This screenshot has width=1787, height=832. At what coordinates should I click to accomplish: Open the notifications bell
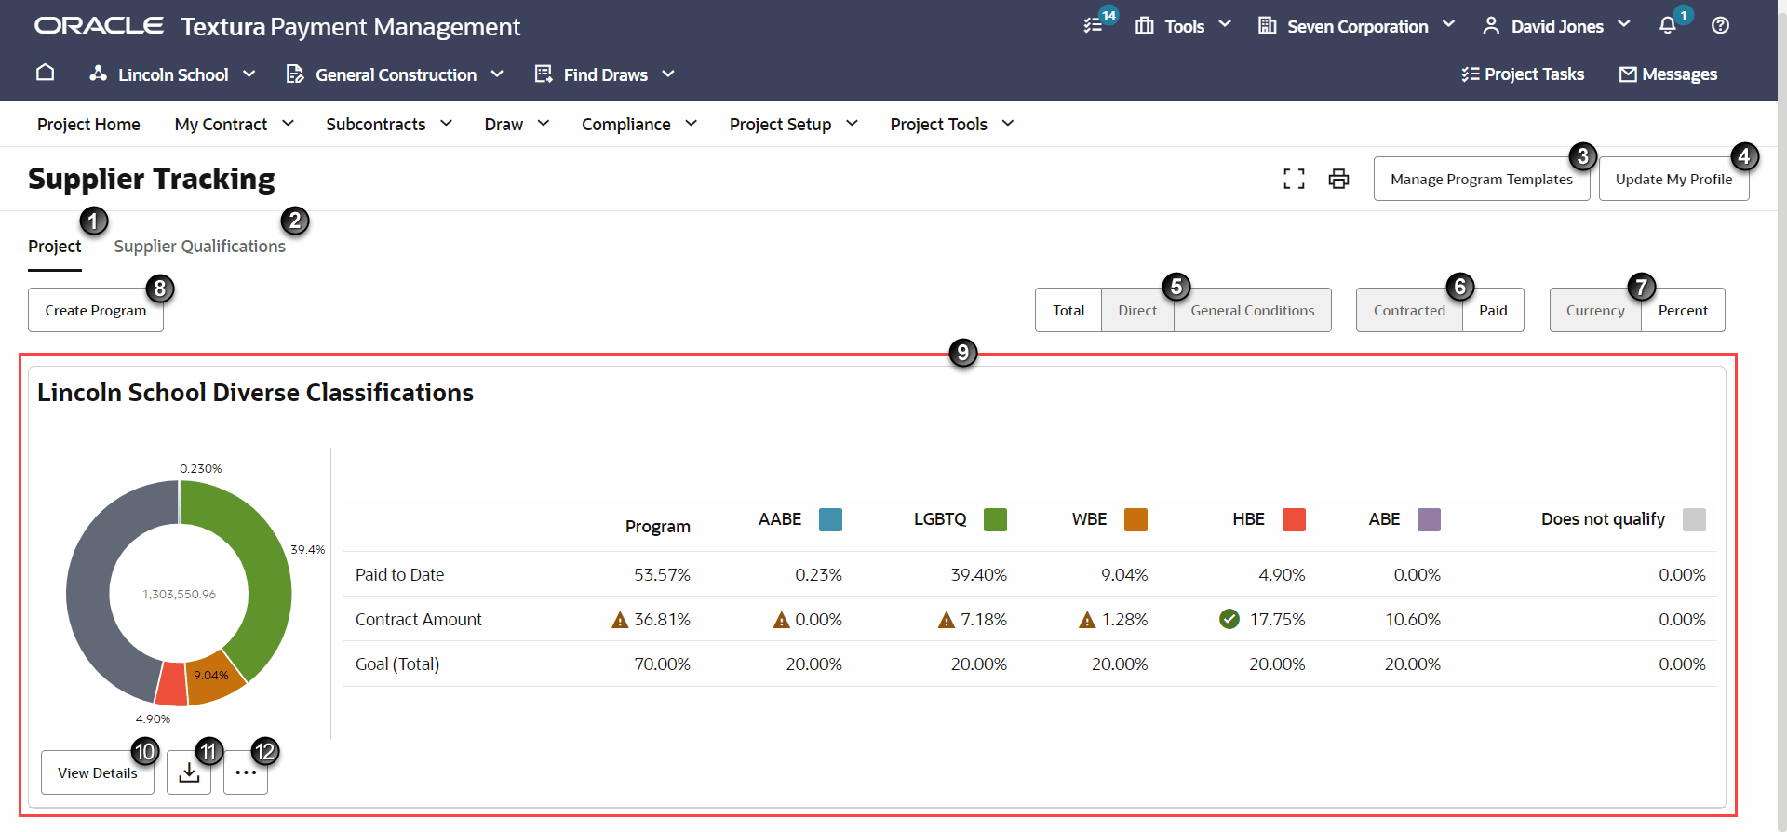tap(1667, 25)
